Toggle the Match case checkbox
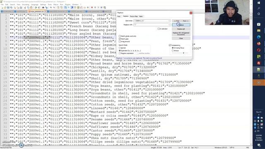Viewport: 265px width, 149px height. [x=120, y=39]
